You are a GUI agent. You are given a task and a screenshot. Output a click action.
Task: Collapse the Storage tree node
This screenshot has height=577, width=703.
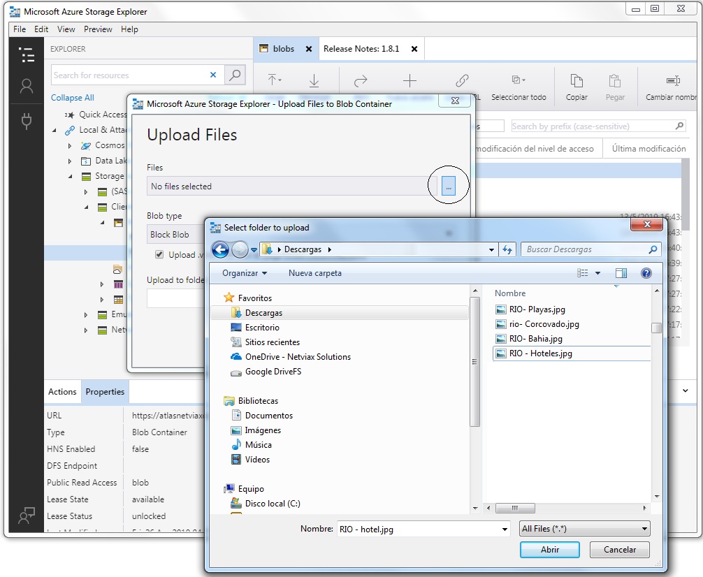69,176
